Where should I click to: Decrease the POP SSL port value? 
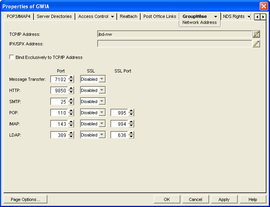tap(131, 115)
